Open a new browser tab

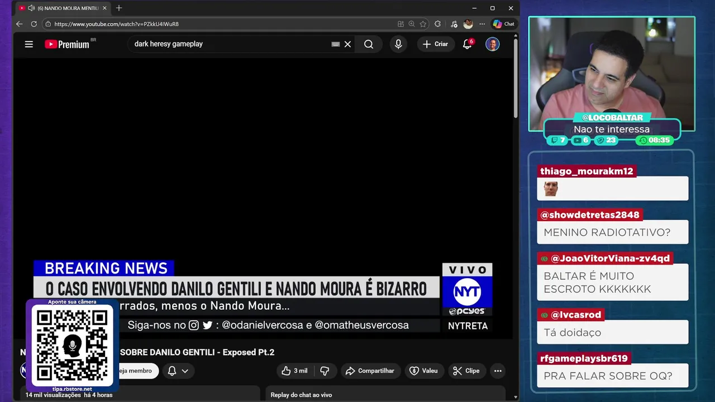[119, 8]
